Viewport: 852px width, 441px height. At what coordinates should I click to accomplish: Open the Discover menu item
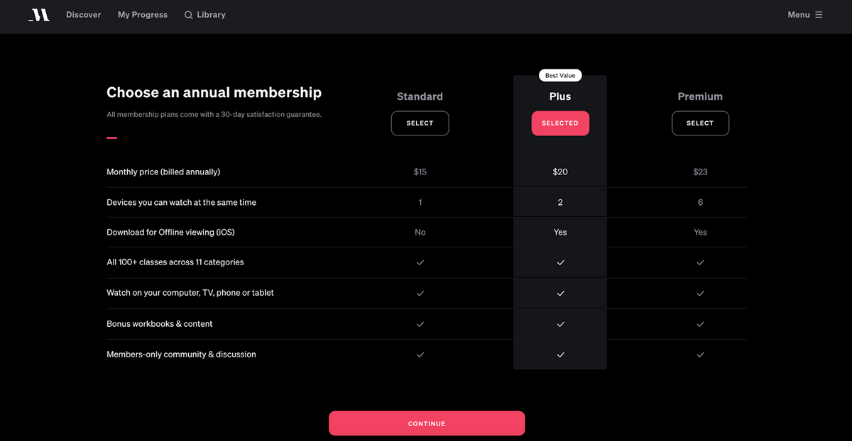pyautogui.click(x=84, y=14)
